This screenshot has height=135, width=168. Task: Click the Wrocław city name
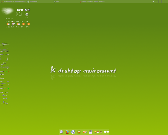point(9,19)
